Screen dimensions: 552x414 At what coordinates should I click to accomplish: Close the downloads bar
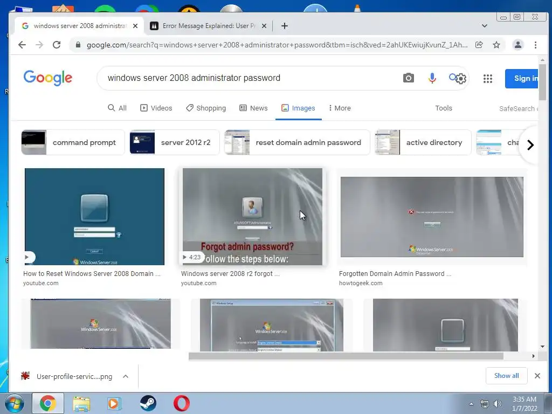pyautogui.click(x=537, y=376)
